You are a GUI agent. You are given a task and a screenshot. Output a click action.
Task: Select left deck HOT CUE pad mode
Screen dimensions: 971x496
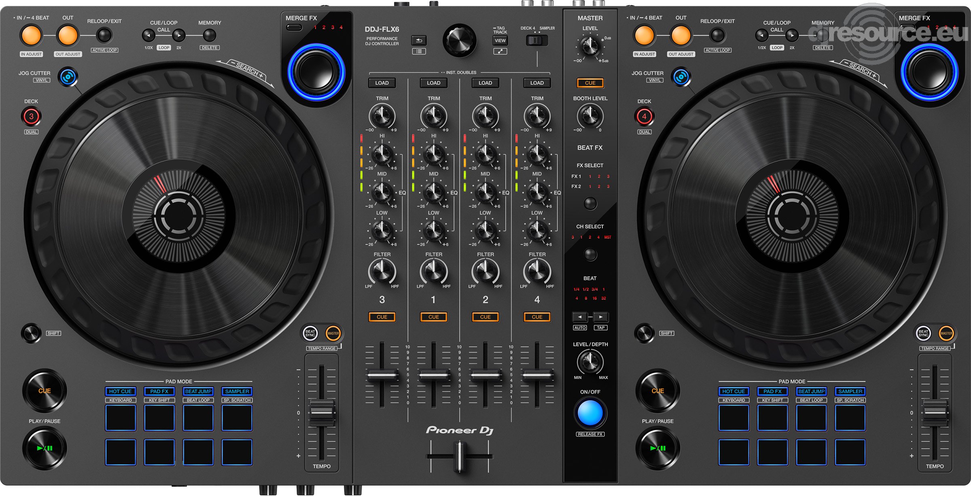(x=120, y=391)
